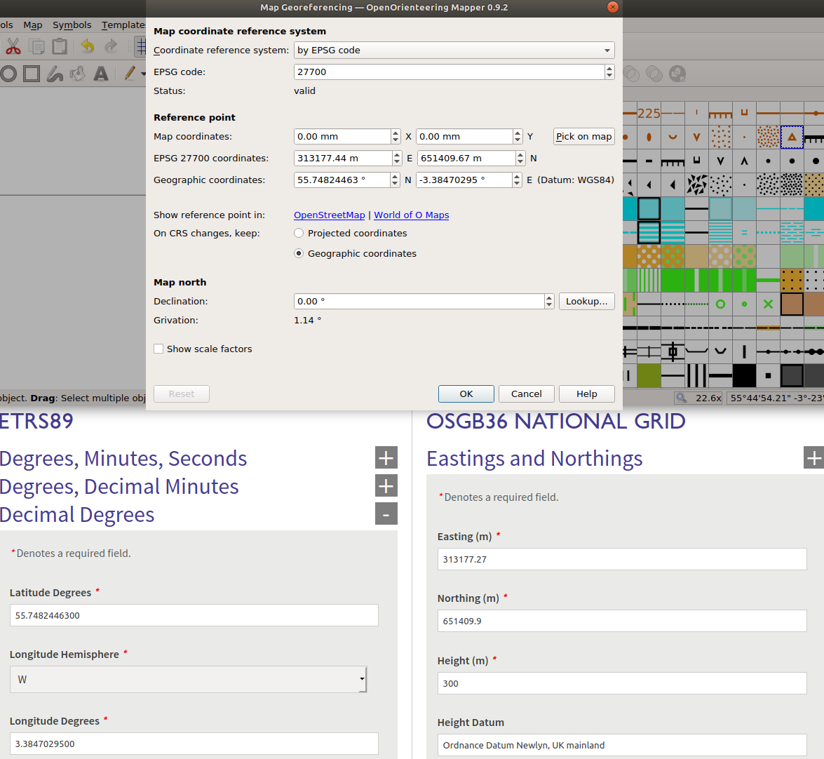
Task: Open the Longitude Hemisphere dropdown
Action: click(x=188, y=679)
